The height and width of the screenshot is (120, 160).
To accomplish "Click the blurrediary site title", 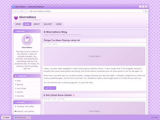I will click(28, 17).
